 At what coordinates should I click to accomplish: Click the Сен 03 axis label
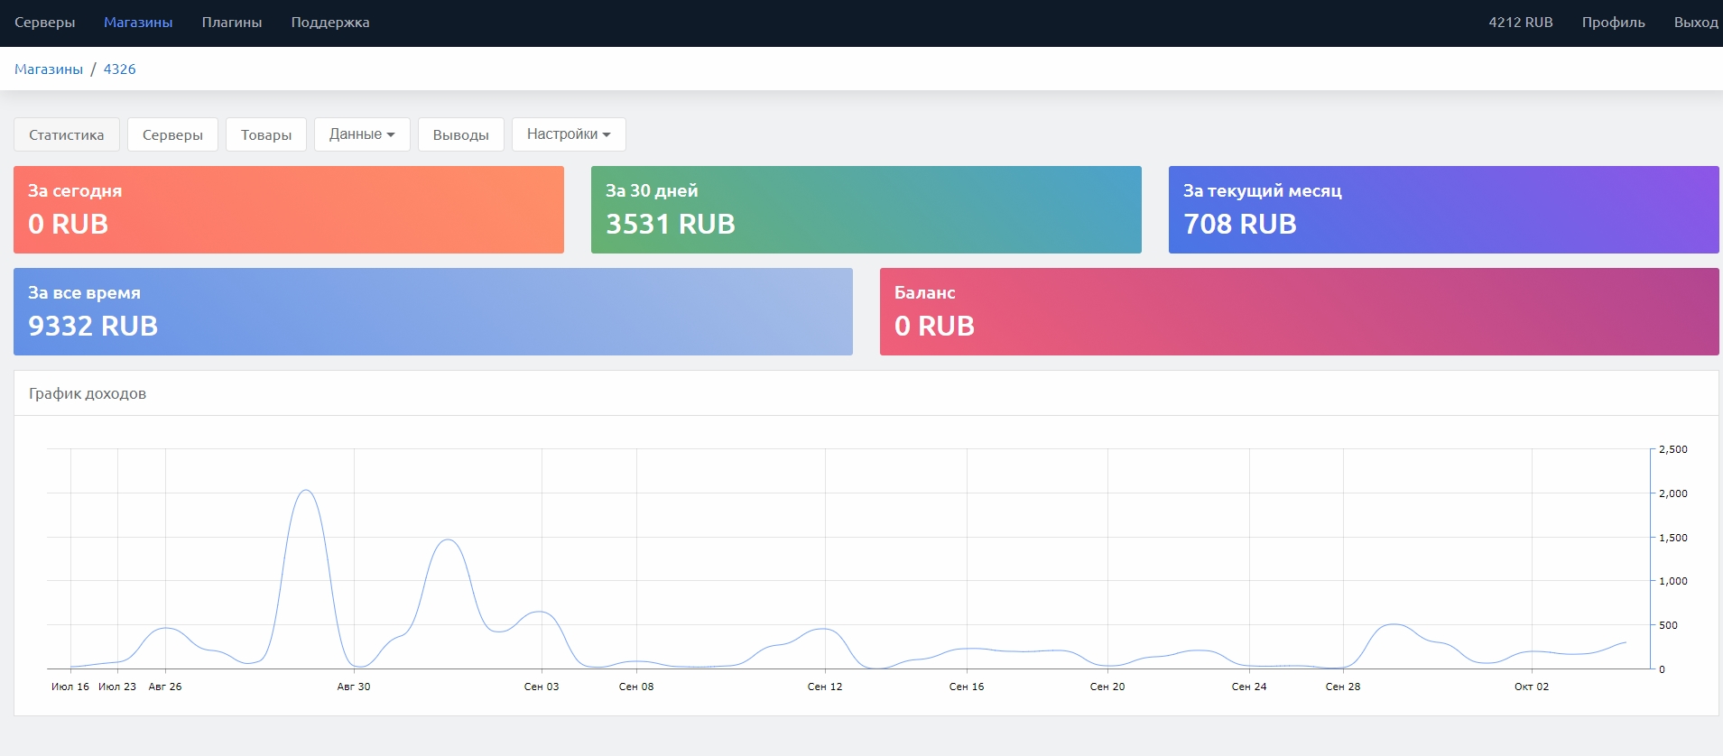point(542,687)
